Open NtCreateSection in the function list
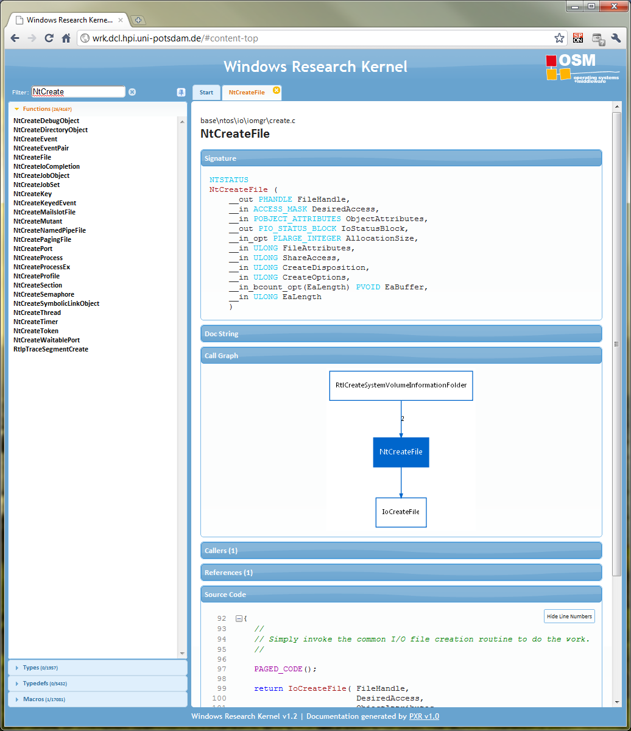The height and width of the screenshot is (731, 631). 38,285
